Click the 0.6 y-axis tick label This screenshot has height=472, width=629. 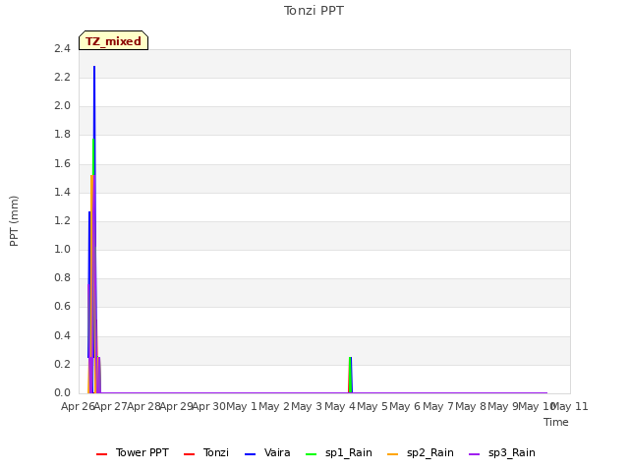pos(62,307)
